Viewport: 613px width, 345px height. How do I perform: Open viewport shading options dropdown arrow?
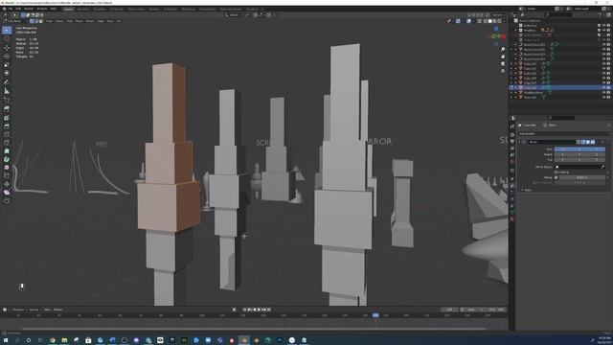pyautogui.click(x=505, y=21)
